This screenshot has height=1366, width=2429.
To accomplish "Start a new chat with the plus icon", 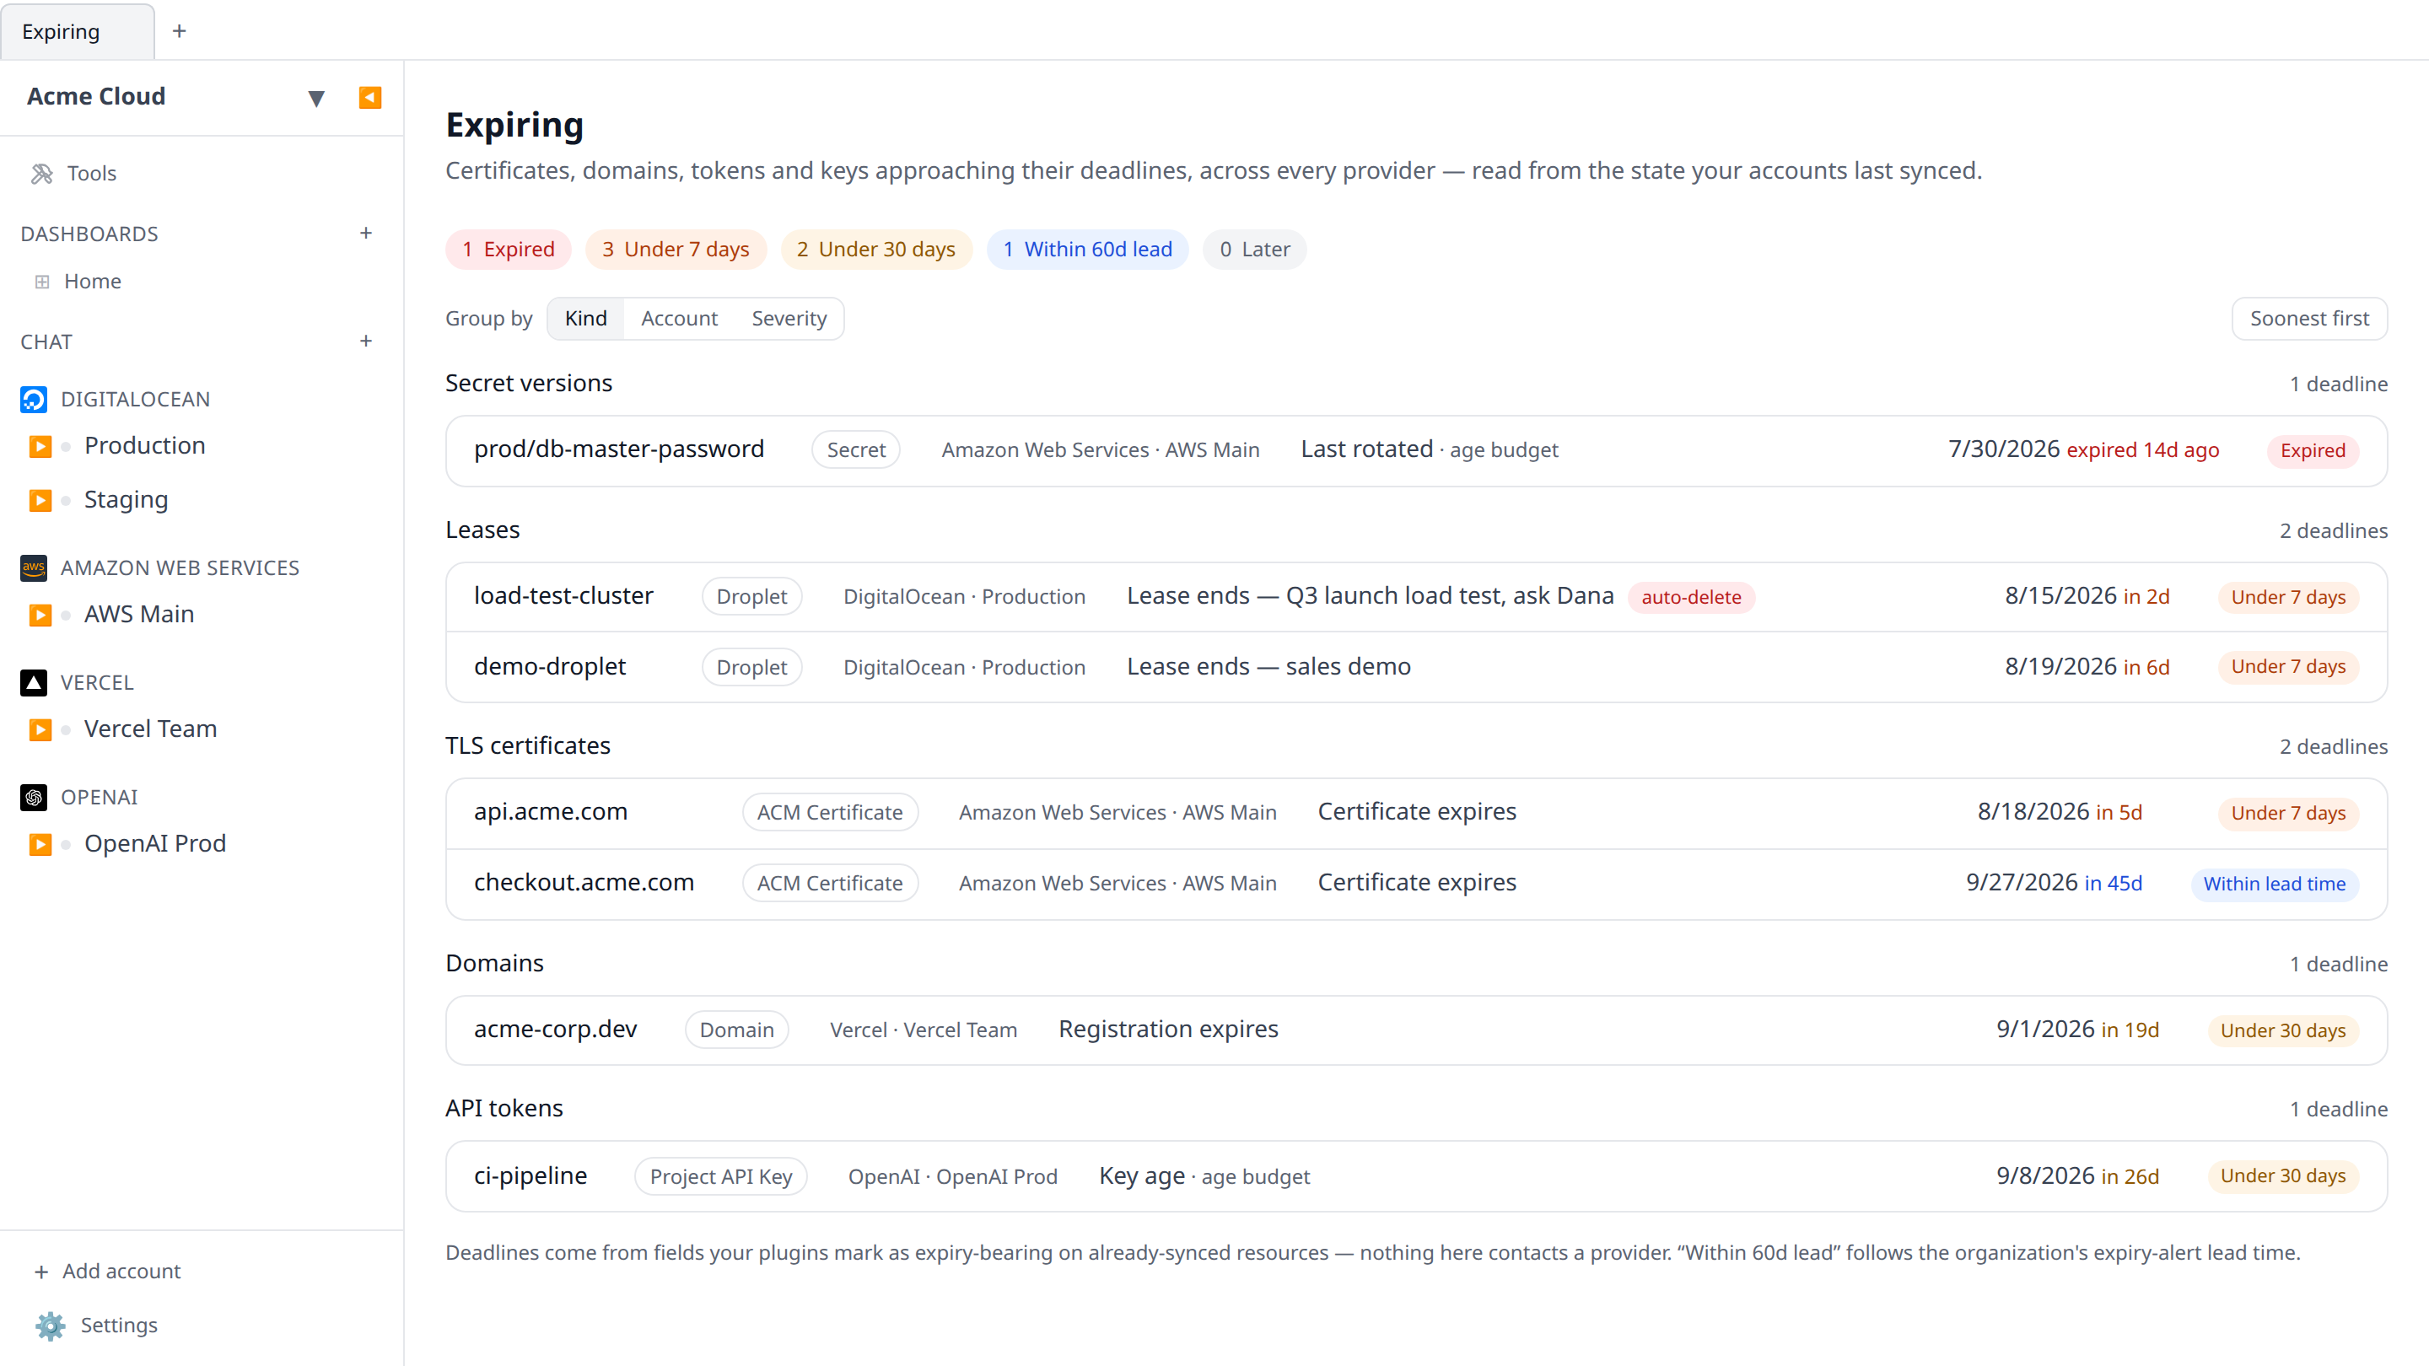I will coord(366,341).
